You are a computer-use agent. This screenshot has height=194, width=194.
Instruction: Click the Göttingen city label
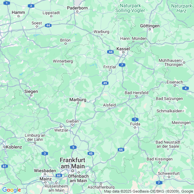click(150, 26)
